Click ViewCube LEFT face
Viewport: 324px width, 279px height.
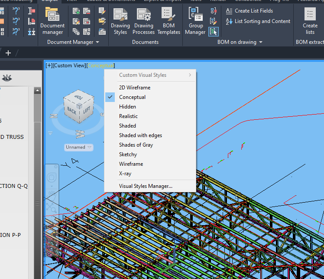click(87, 110)
